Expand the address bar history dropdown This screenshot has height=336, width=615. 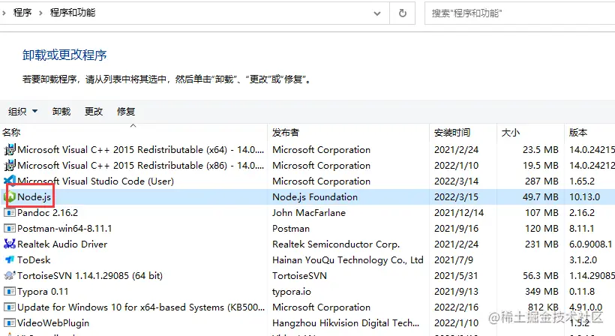(379, 13)
